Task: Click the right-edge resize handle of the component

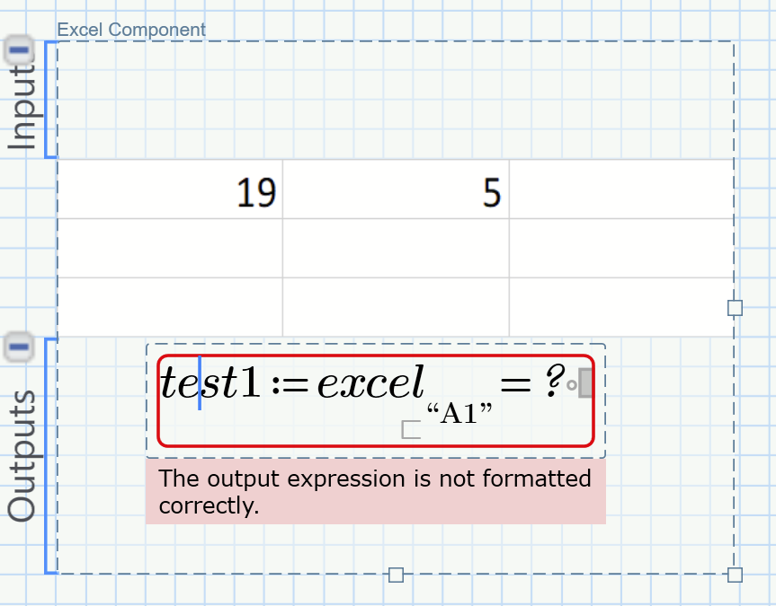Action: pyautogui.click(x=735, y=308)
